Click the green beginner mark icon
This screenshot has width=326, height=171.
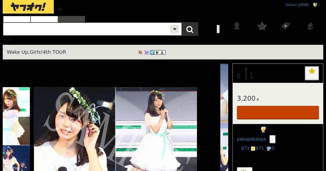click(315, 5)
